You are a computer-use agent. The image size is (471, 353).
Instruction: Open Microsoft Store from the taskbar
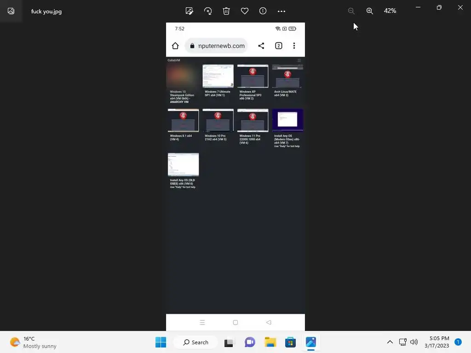pos(291,342)
